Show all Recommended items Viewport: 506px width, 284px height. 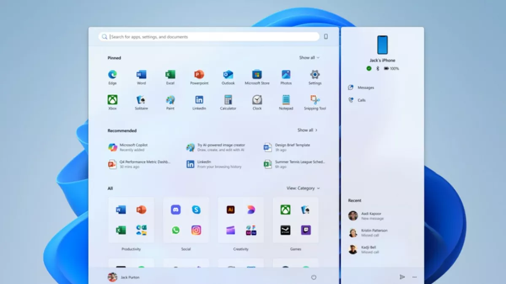[x=307, y=130]
